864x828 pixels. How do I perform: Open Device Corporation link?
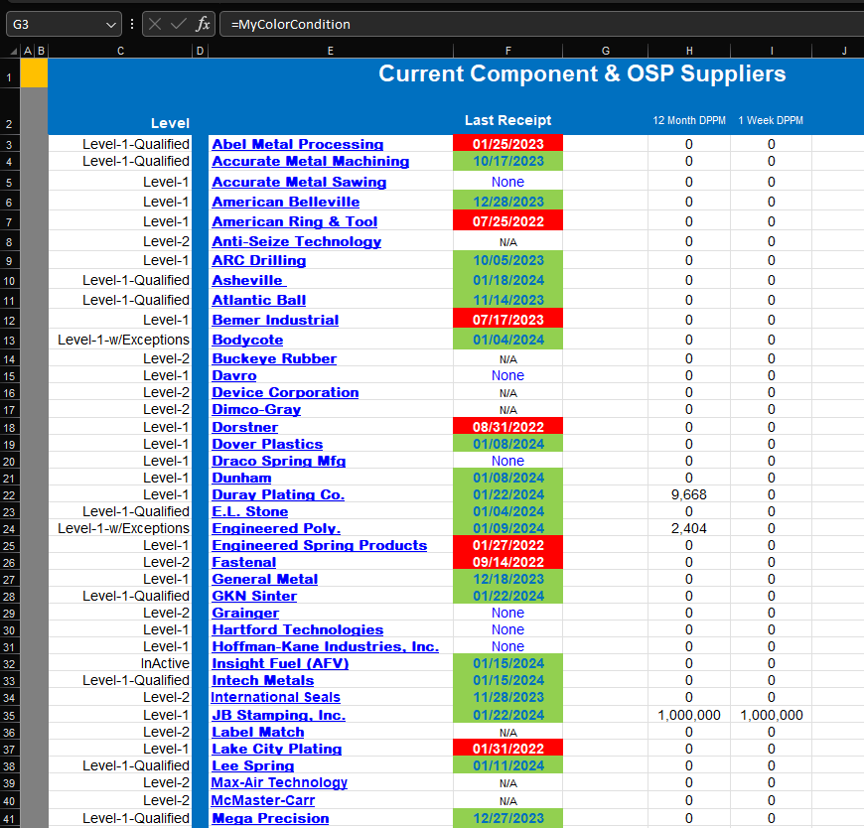pyautogui.click(x=285, y=393)
